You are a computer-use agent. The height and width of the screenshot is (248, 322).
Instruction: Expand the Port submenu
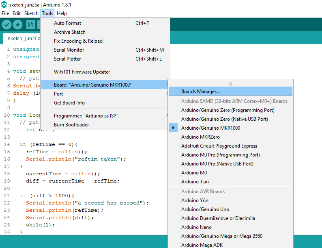167,94
